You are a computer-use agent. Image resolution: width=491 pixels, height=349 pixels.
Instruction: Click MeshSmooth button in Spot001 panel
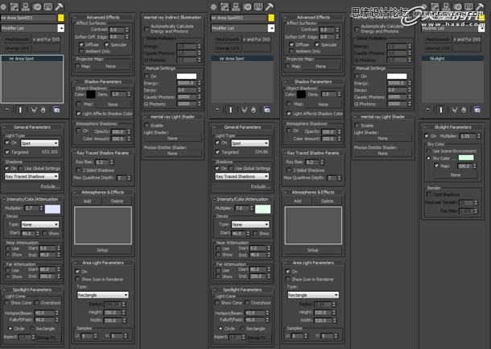[x=17, y=39]
